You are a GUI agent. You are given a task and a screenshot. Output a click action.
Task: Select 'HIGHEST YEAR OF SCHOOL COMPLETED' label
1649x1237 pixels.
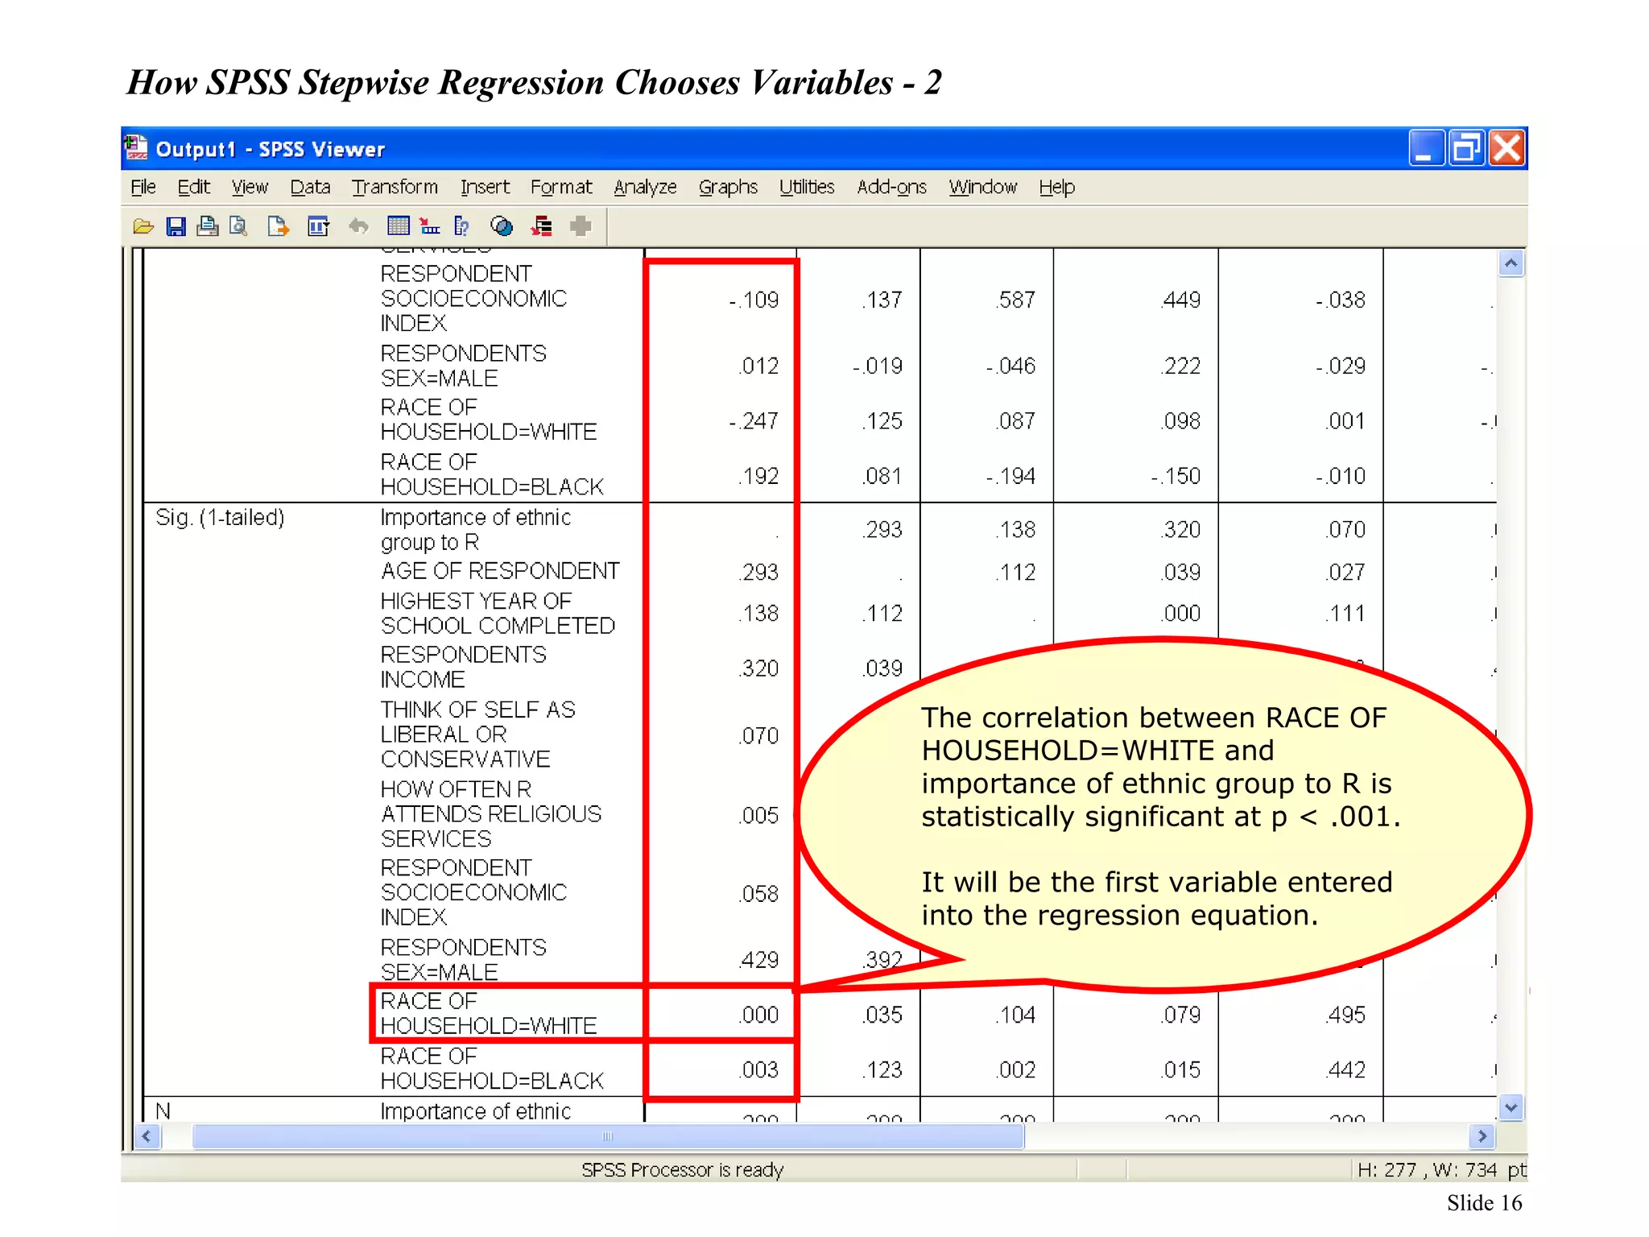tap(498, 613)
